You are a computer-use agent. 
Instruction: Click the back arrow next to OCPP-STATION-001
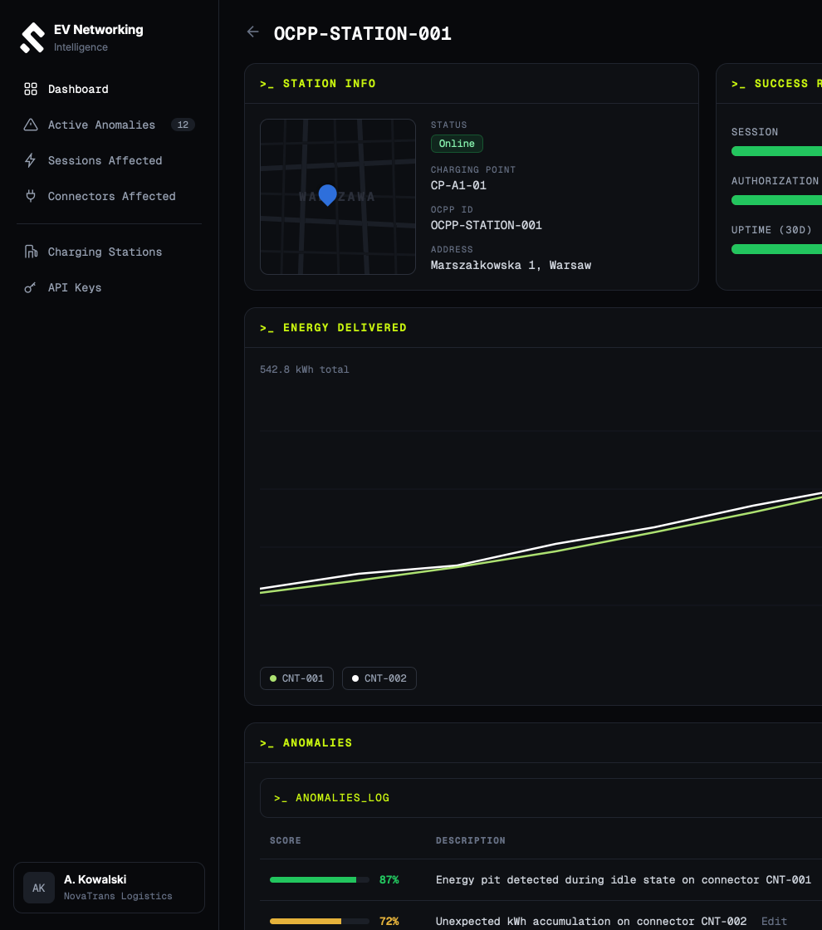[252, 32]
